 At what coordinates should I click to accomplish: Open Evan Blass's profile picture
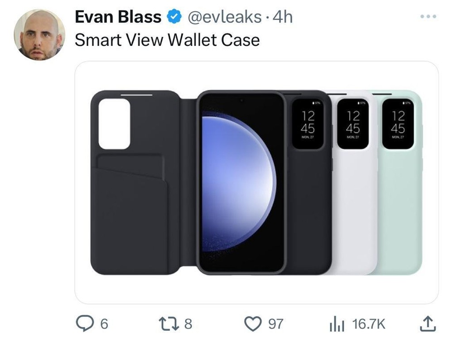pyautogui.click(x=39, y=34)
